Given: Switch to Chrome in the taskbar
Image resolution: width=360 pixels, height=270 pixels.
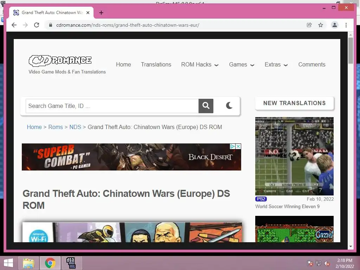Looking at the screenshot, I should pyautogui.click(x=50, y=263).
